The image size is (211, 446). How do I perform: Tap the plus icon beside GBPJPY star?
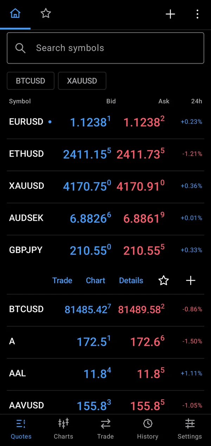click(x=191, y=280)
